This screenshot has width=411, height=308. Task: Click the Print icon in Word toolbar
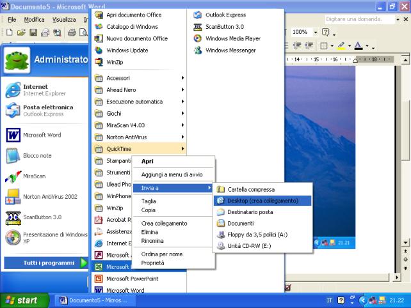[x=72, y=32]
